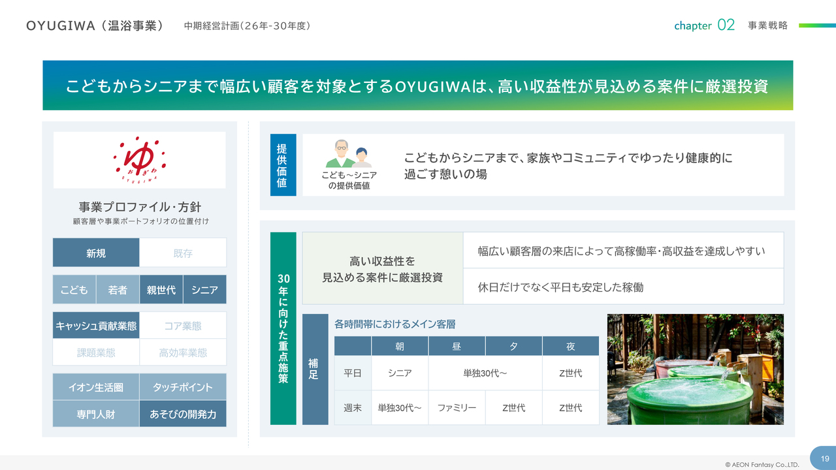
Task: Pick the シニア segment tile
Action: 204,290
